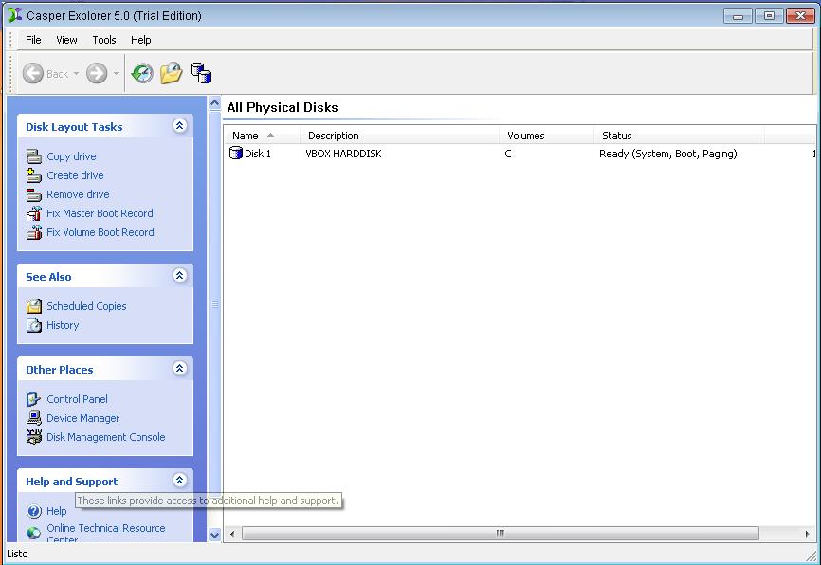Click the two blue disks toolbar icon
Screen dimensions: 821x565
coord(201,73)
